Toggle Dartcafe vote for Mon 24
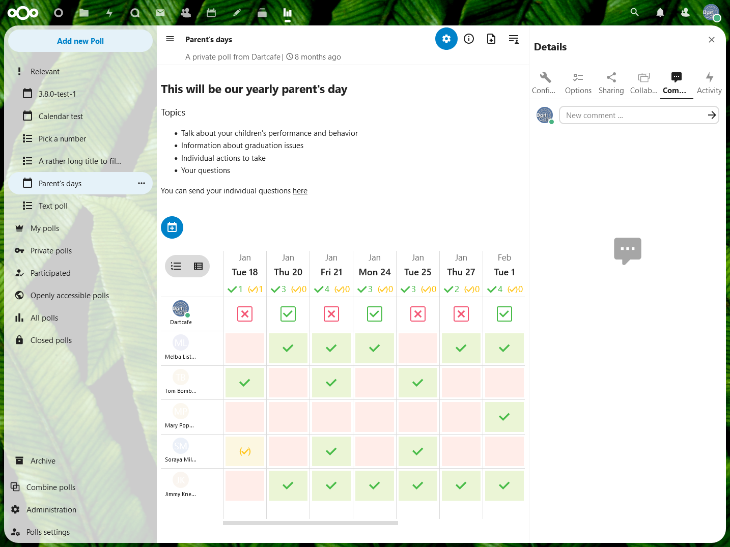The width and height of the screenshot is (730, 547). coord(375,314)
